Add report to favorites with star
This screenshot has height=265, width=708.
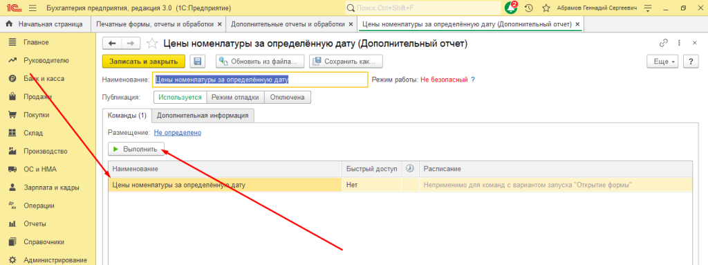pyautogui.click(x=153, y=44)
